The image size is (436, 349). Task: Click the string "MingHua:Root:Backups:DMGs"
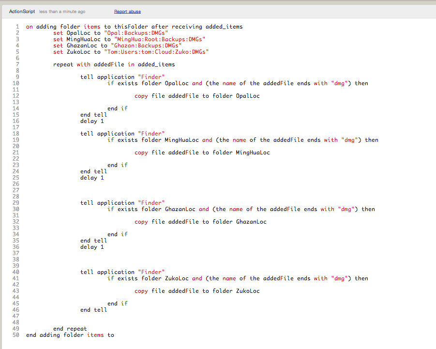[x=160, y=39]
